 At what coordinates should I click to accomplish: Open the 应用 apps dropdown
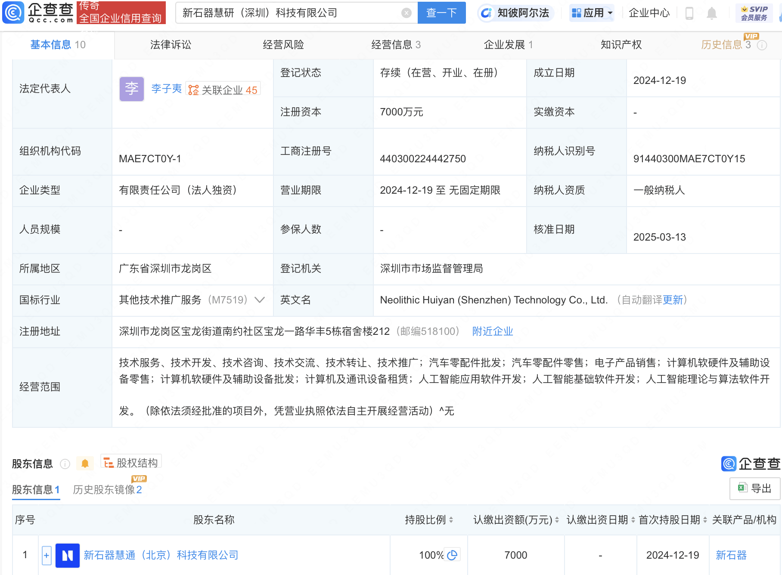592,13
